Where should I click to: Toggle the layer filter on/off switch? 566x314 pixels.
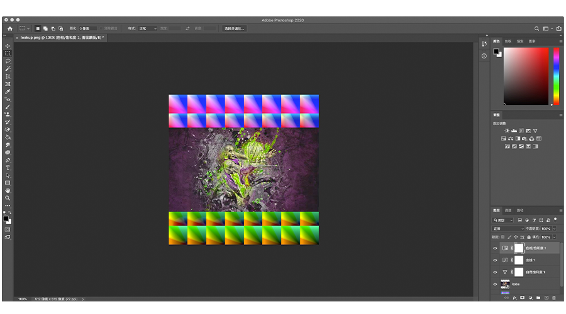pyautogui.click(x=555, y=220)
